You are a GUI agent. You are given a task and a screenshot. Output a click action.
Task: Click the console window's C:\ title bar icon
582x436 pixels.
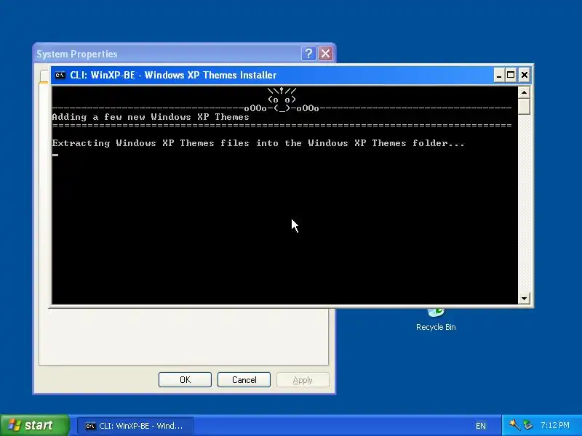tap(60, 76)
